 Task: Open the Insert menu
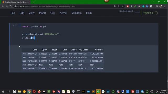click(x=42, y=13)
